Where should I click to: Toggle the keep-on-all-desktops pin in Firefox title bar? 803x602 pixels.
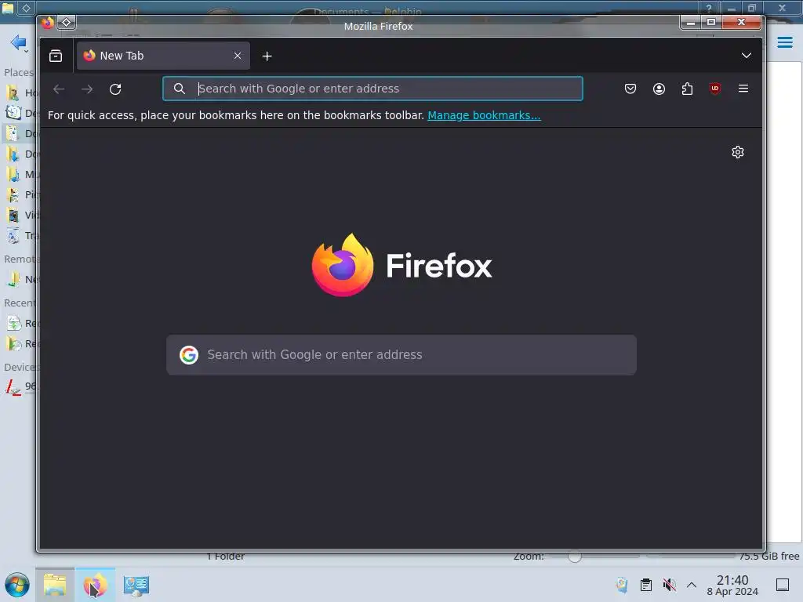(66, 23)
